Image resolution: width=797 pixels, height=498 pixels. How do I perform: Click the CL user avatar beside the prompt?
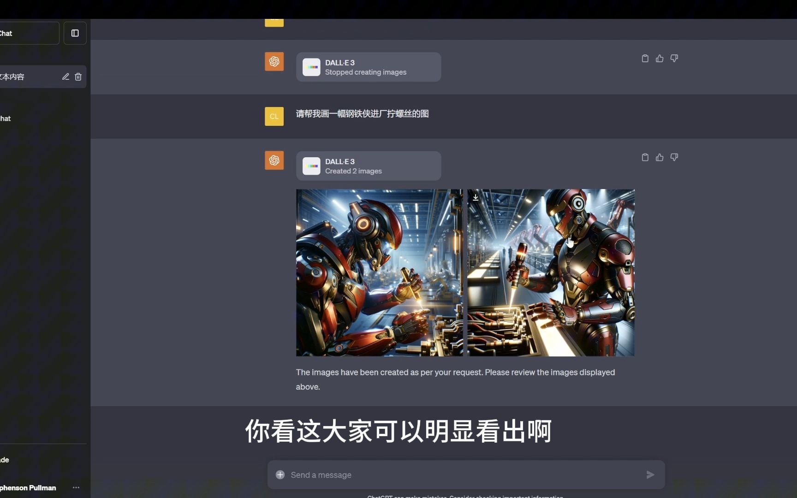[274, 116]
